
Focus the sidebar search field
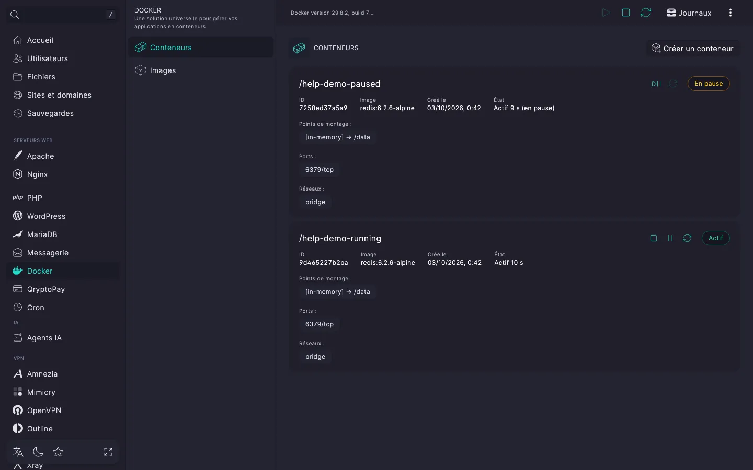(x=63, y=15)
